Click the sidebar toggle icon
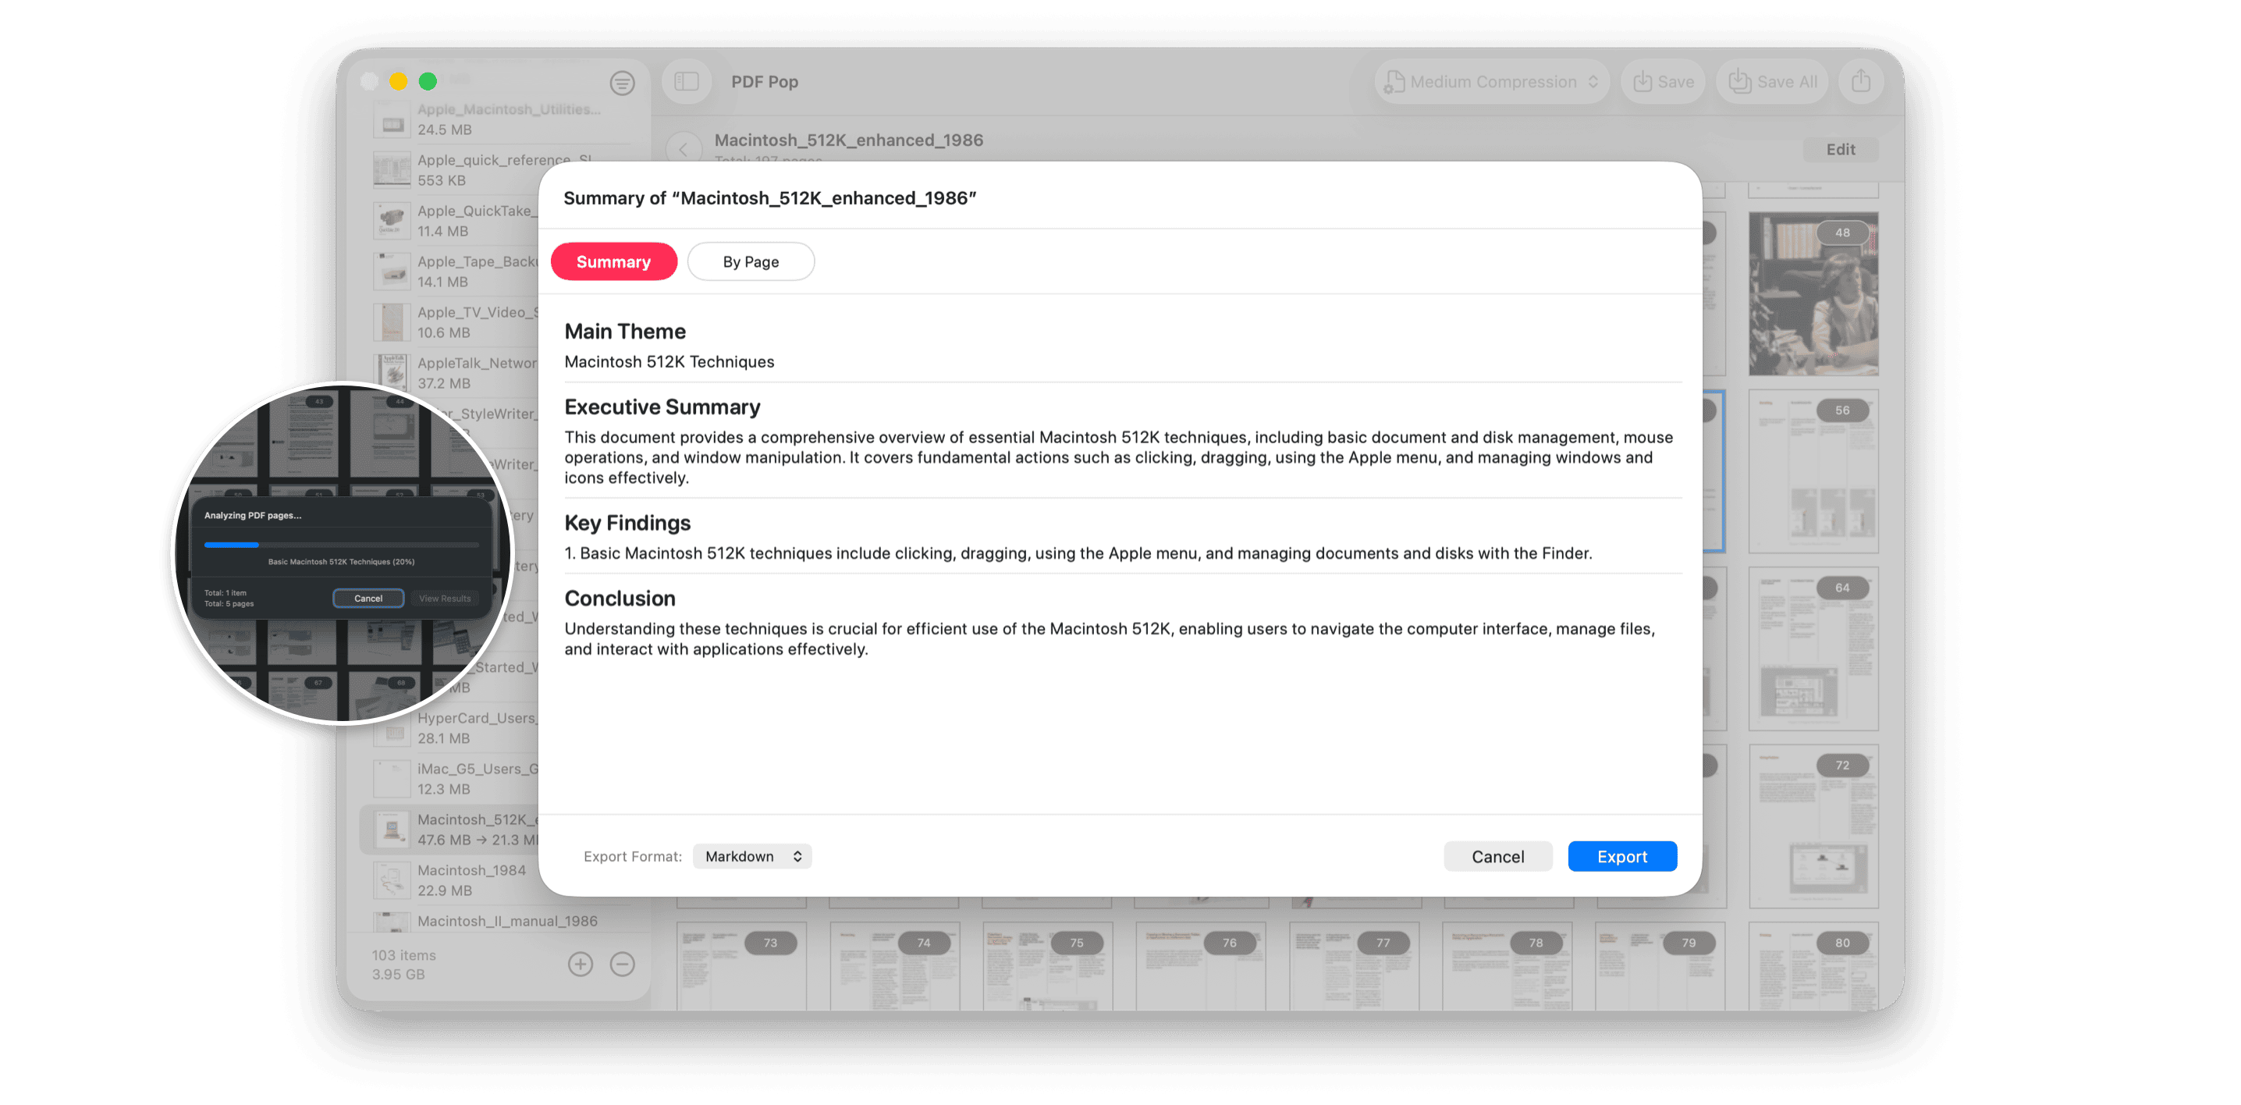Viewport: 2241px width, 1105px height. coord(687,82)
